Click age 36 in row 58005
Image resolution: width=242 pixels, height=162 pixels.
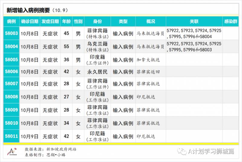(66, 60)
